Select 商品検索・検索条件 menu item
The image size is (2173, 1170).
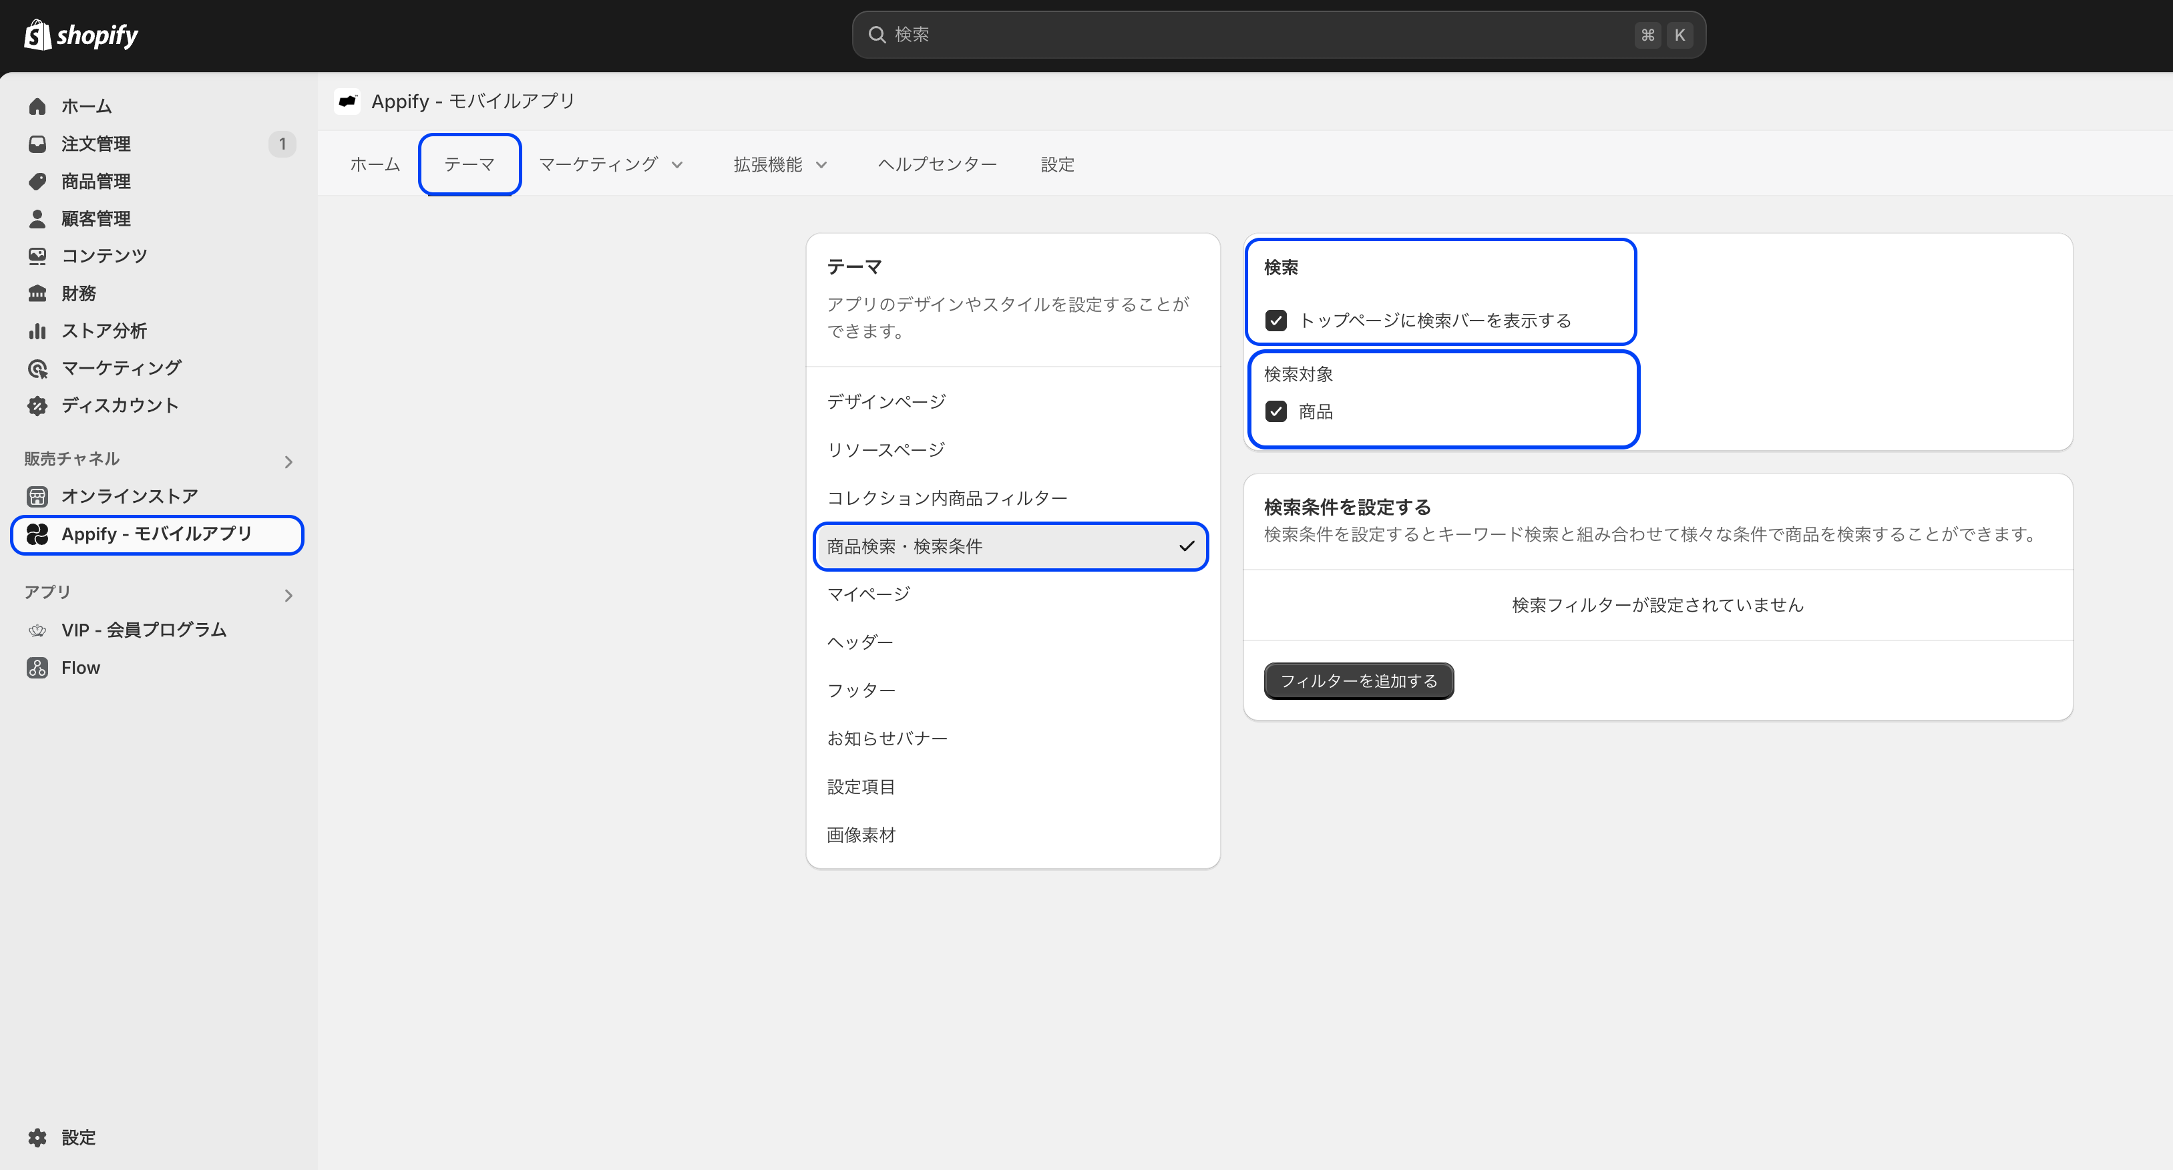tap(1012, 546)
